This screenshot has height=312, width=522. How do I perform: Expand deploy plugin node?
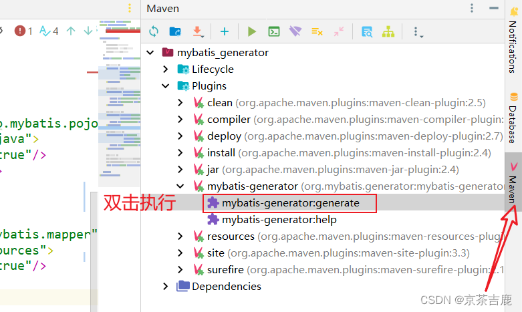180,136
